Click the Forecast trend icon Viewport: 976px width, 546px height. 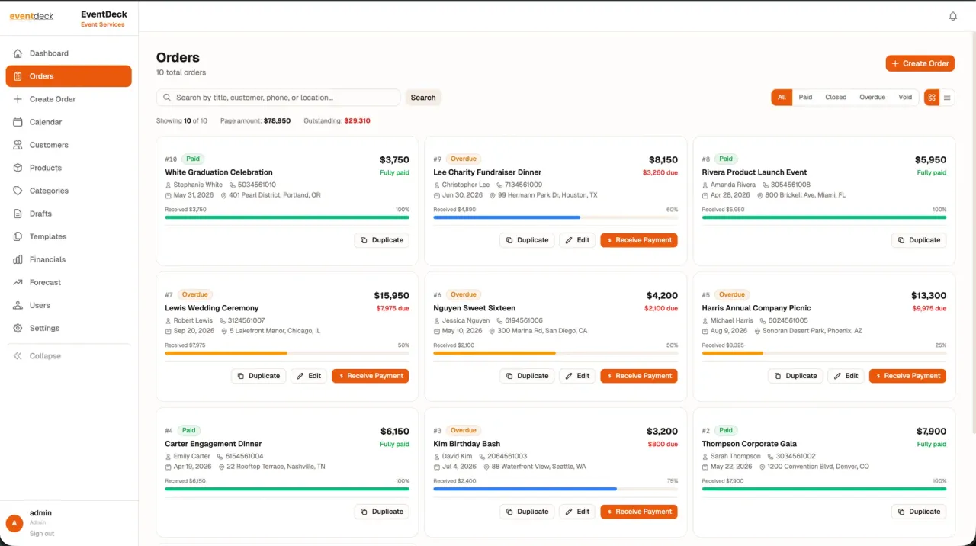coord(18,282)
